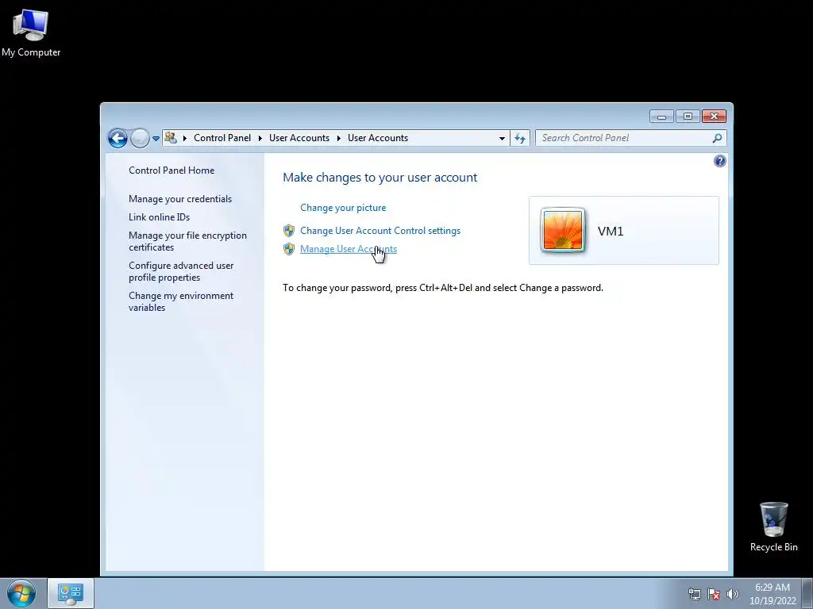Open the My Computer desktop icon

[x=31, y=33]
